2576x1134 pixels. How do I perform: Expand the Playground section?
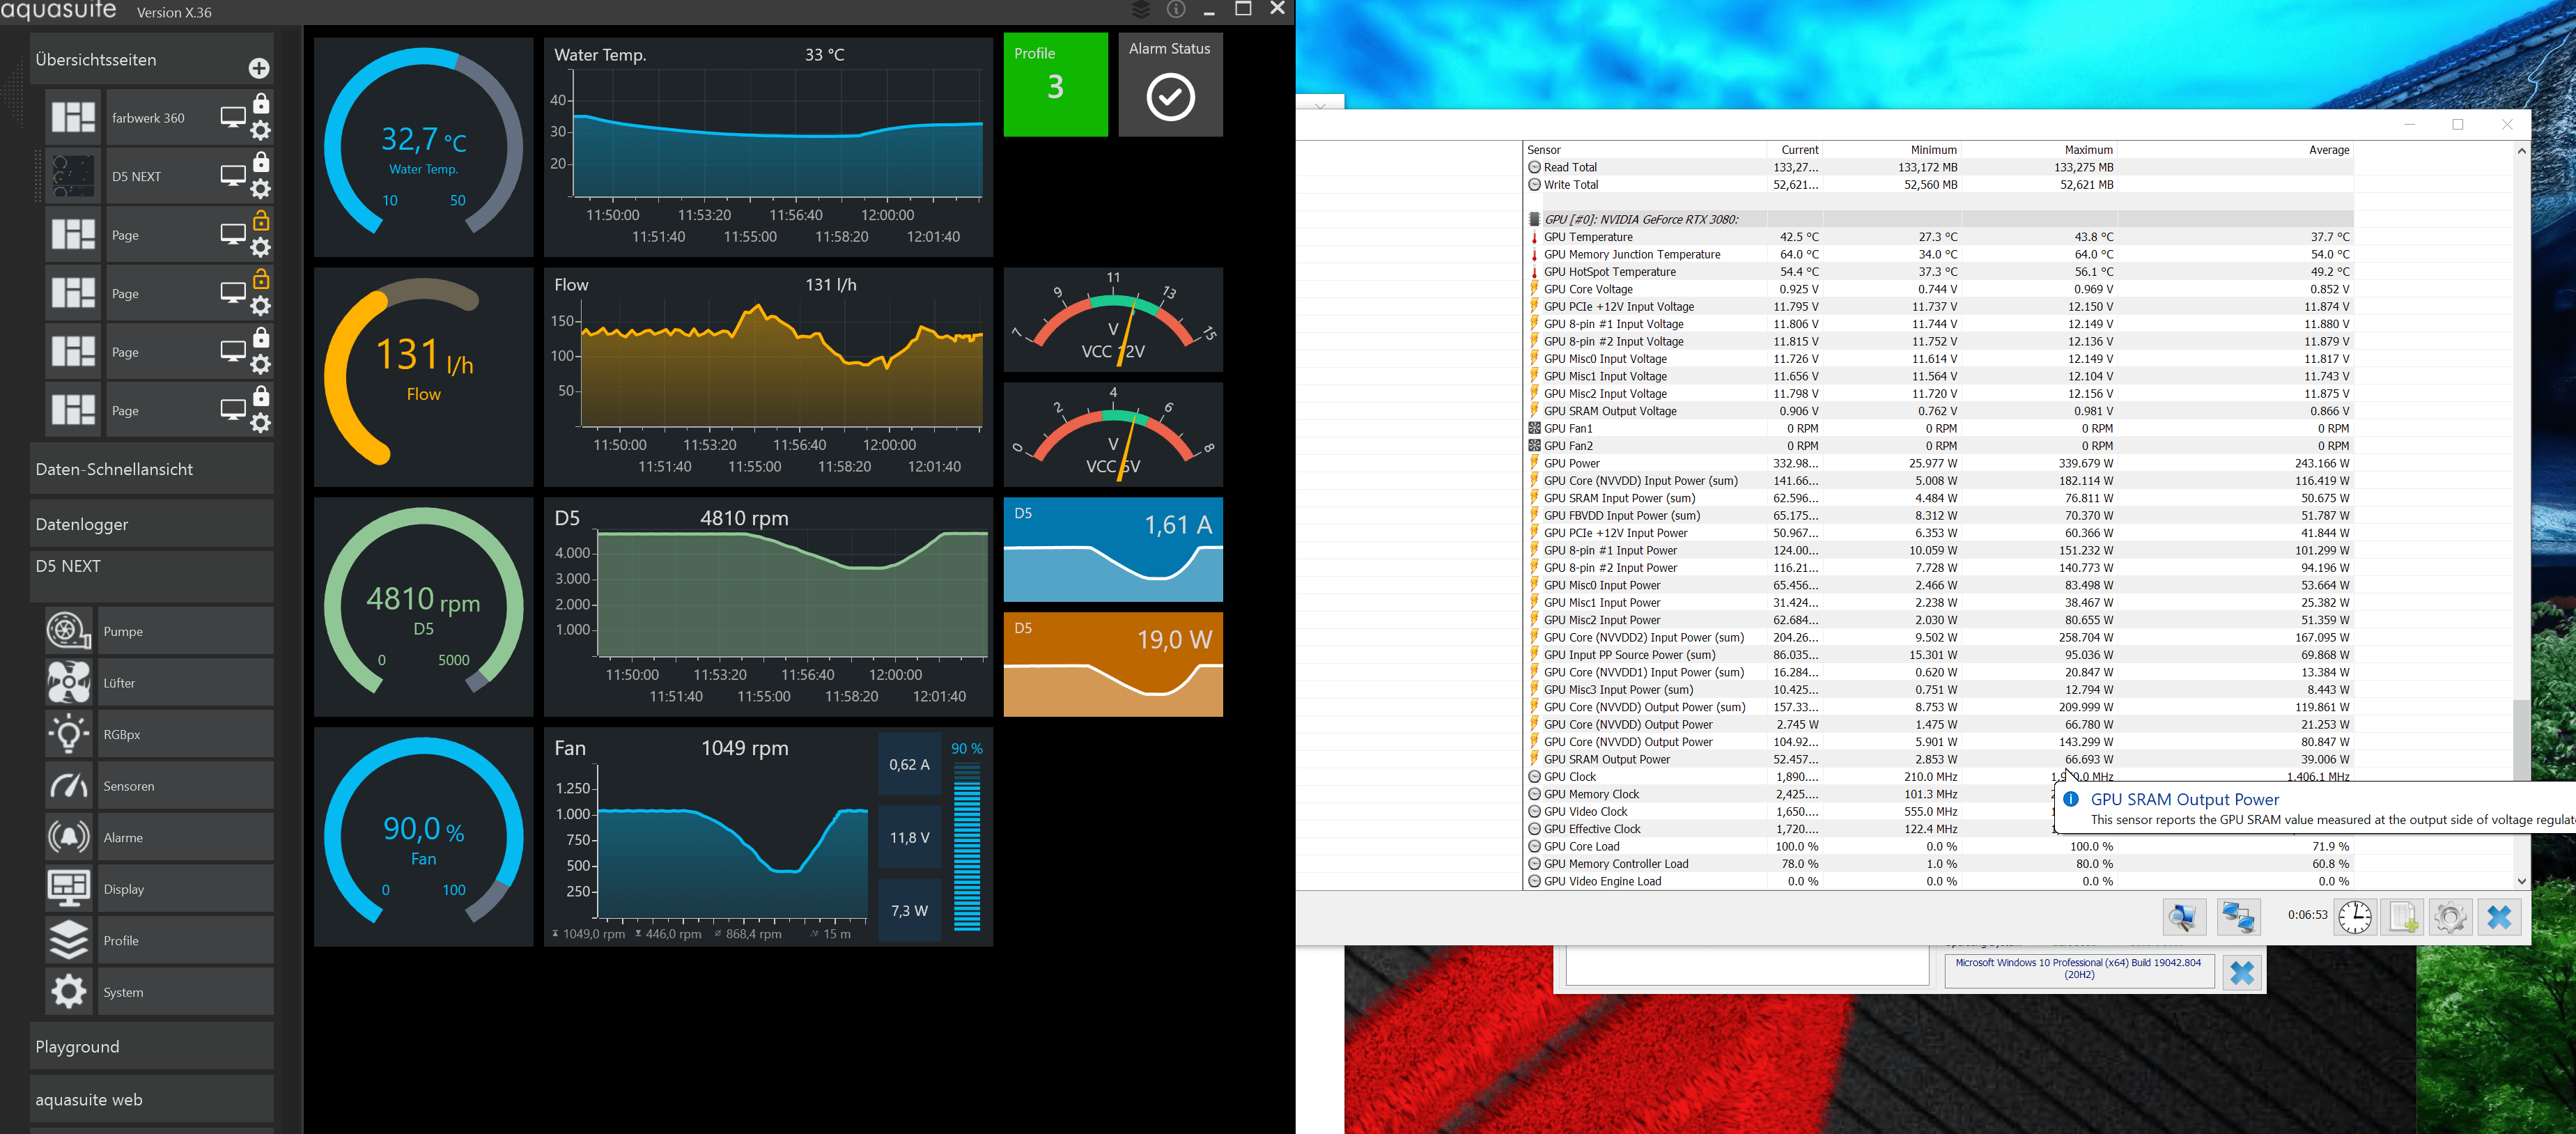tap(151, 1046)
